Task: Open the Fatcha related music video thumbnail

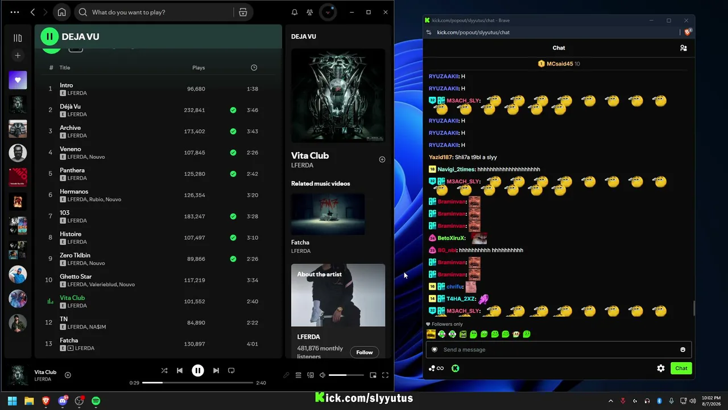Action: (x=328, y=214)
